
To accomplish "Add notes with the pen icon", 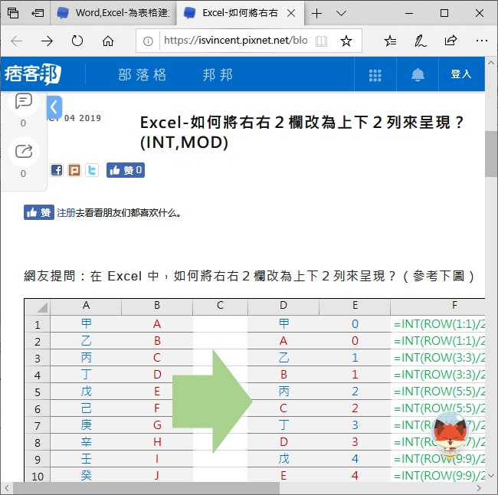I will (420, 41).
